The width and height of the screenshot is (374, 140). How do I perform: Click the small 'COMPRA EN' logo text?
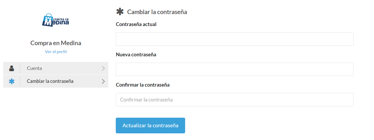pyautogui.click(x=61, y=19)
